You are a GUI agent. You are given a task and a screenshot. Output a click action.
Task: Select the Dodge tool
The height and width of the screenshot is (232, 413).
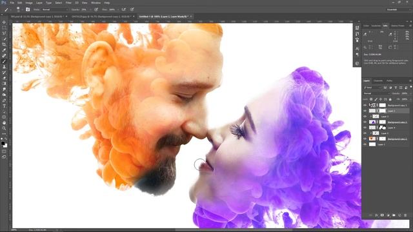point(4,95)
